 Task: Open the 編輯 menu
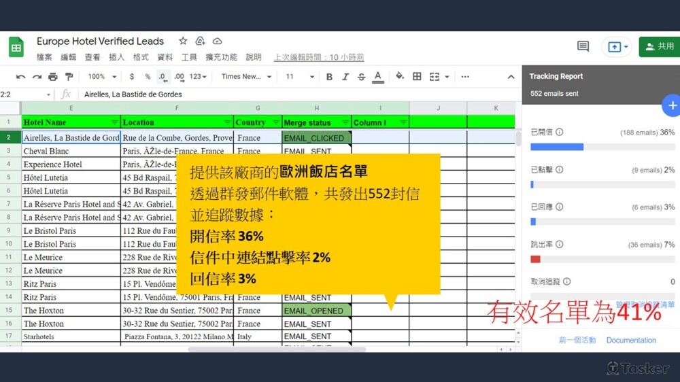(x=69, y=57)
